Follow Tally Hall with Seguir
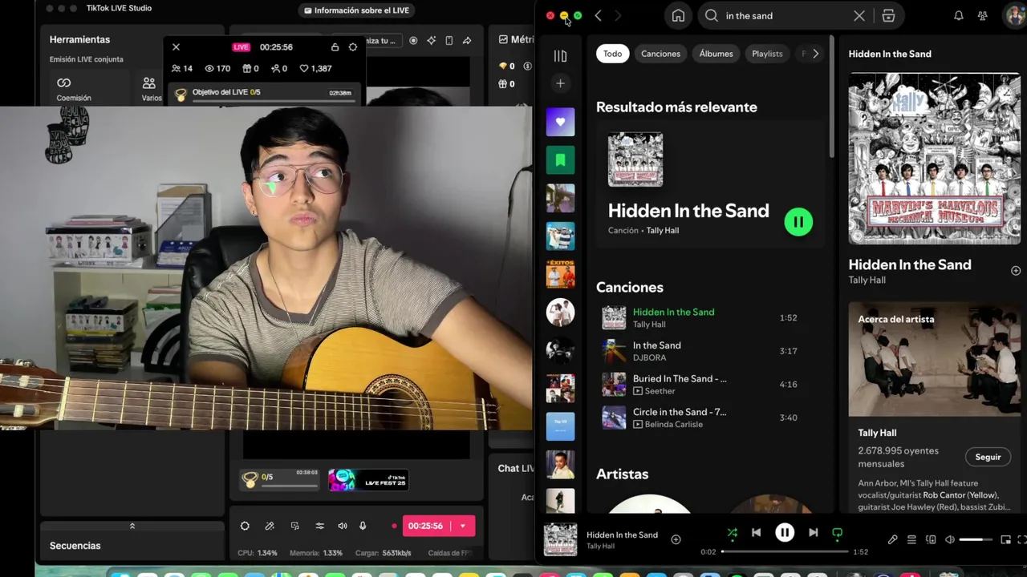 tap(988, 457)
